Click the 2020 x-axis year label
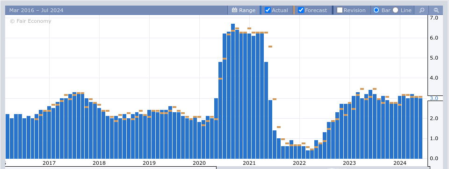 click(199, 163)
